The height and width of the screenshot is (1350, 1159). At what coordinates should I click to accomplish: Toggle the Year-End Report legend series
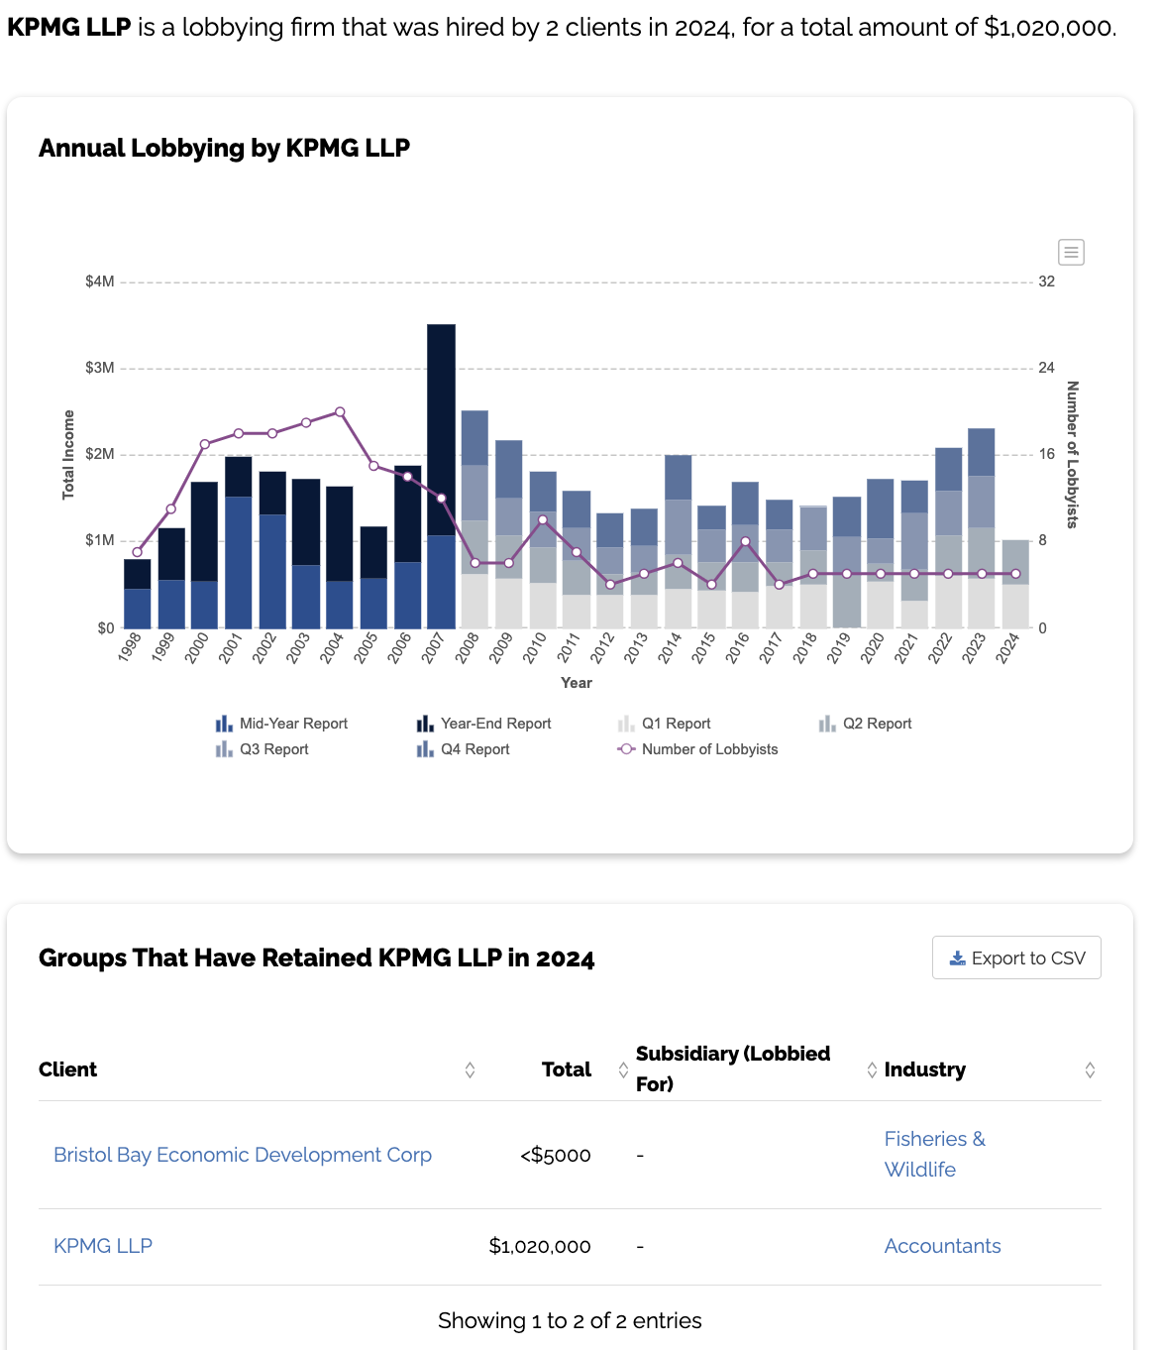click(x=483, y=724)
